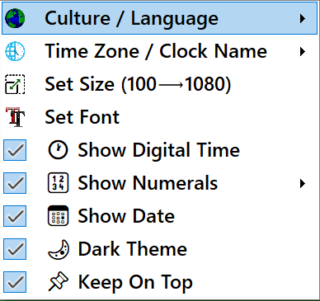The image size is (320, 301).
Task: Click the globe-clock Time Zone icon
Action: 15,51
